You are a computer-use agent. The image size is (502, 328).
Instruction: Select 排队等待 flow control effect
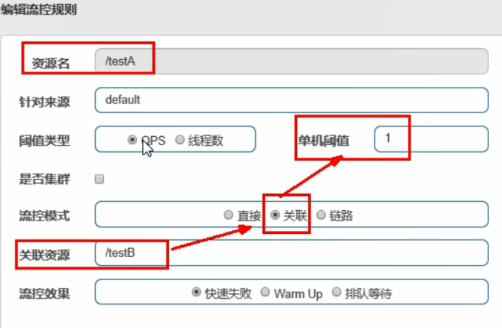coord(337,292)
